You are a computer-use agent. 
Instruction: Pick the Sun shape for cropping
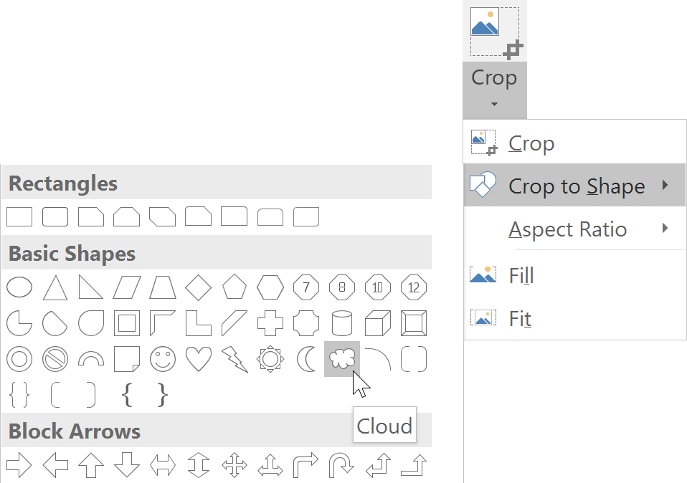(x=270, y=358)
